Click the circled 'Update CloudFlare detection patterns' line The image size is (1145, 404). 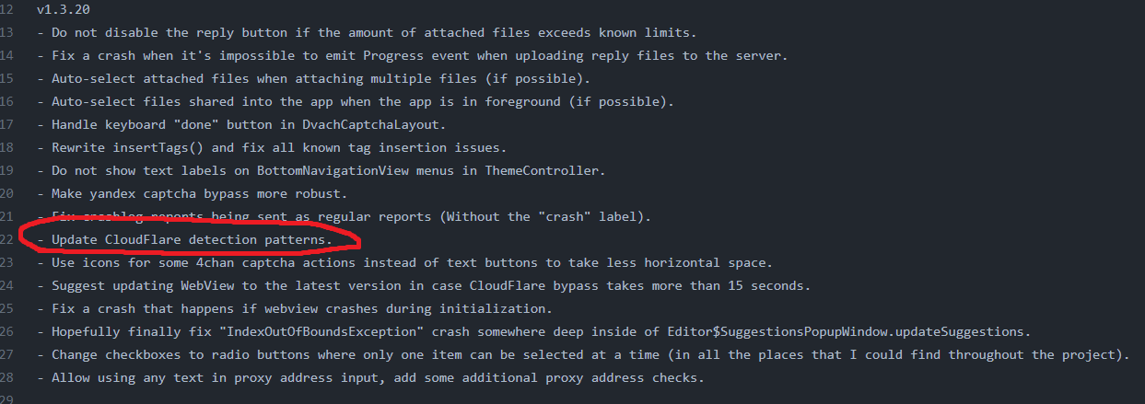(x=184, y=239)
